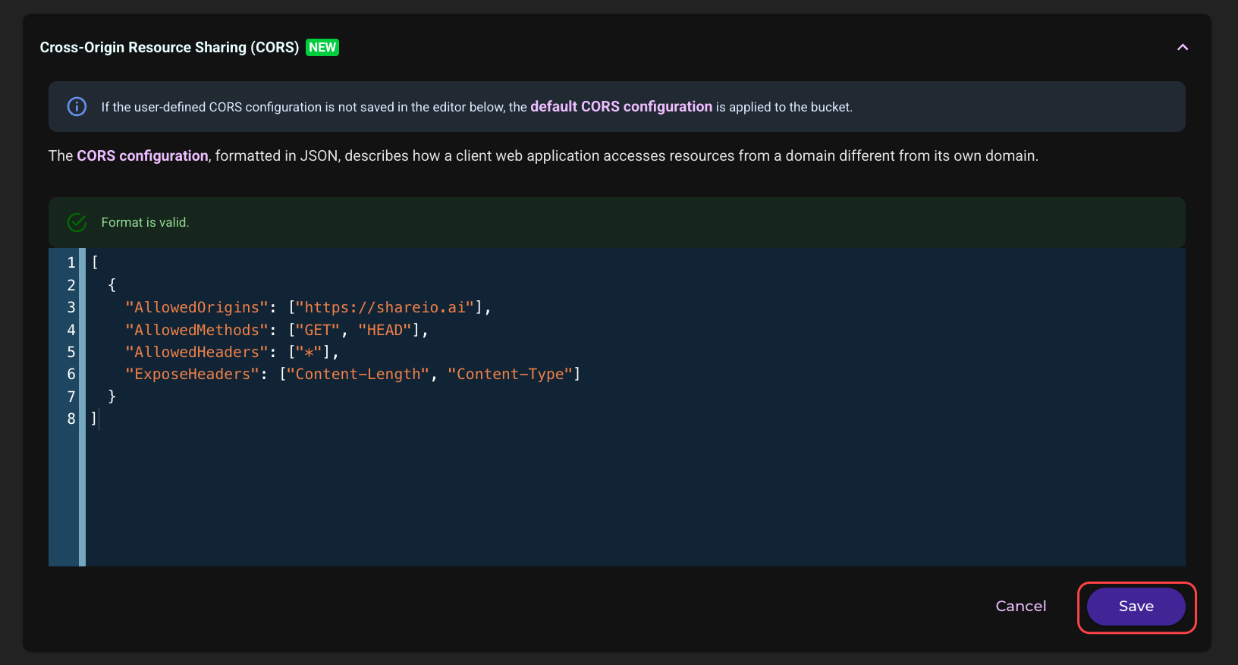The width and height of the screenshot is (1238, 665).
Task: Click empty area of JSON editor
Action: pyautogui.click(x=635, y=493)
